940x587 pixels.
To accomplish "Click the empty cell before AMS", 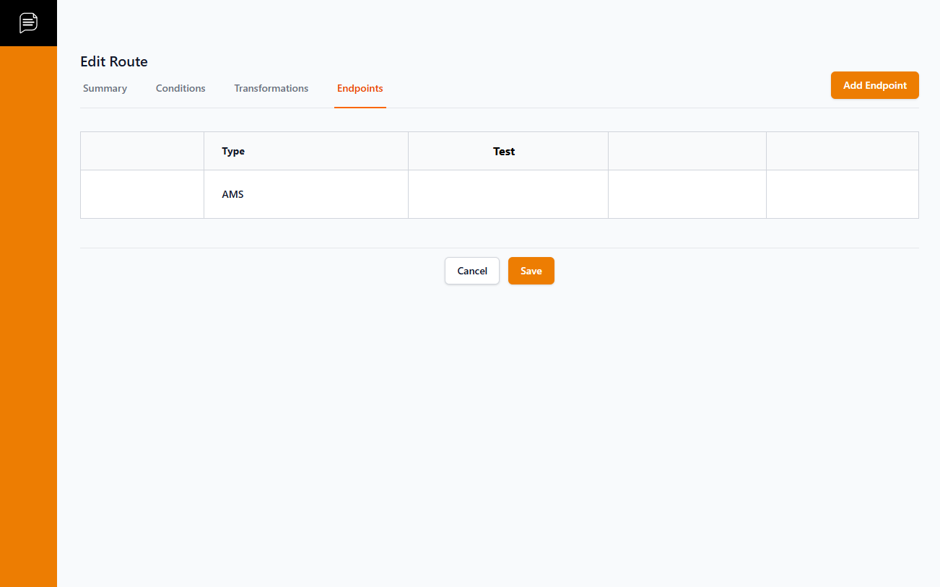I will point(142,194).
